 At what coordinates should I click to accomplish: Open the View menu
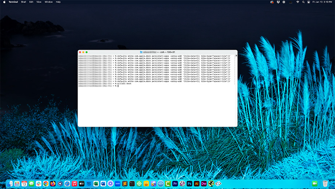coord(39,2)
